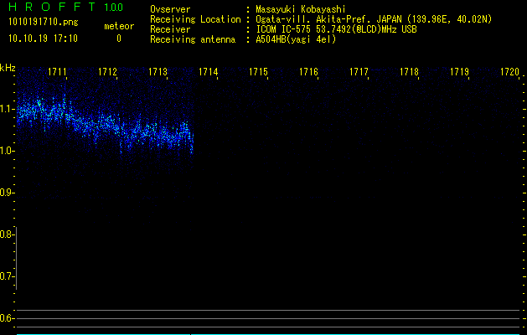Click the 0.9 kHz axis label
The image size is (527, 335).
point(7,193)
